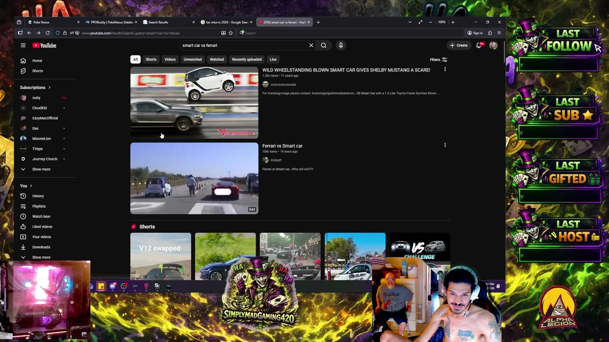Select the Shorts filter chip

coord(151,59)
